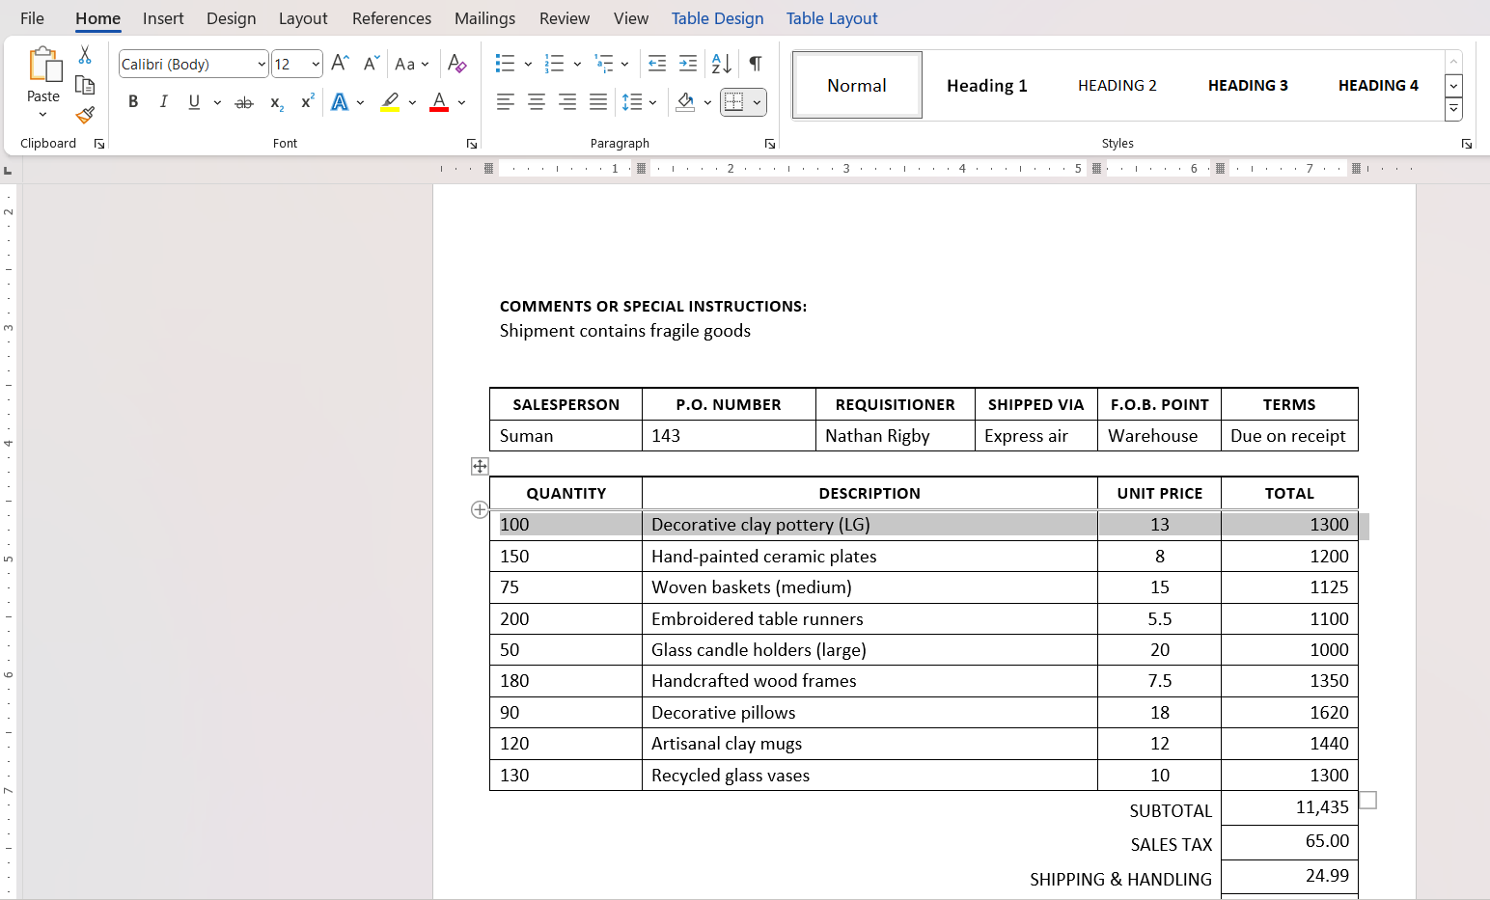Apply red font color

(439, 101)
